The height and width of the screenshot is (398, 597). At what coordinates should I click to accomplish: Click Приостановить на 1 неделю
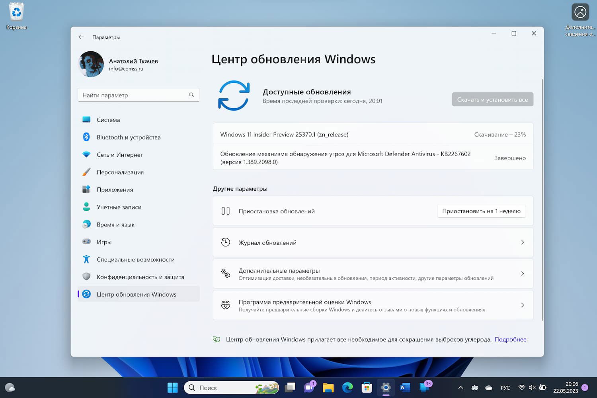pos(481,211)
